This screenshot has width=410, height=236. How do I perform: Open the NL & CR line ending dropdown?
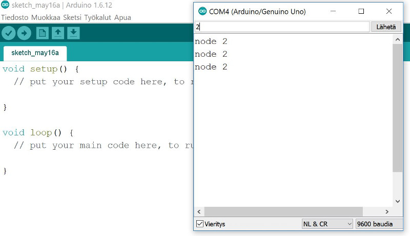point(327,224)
